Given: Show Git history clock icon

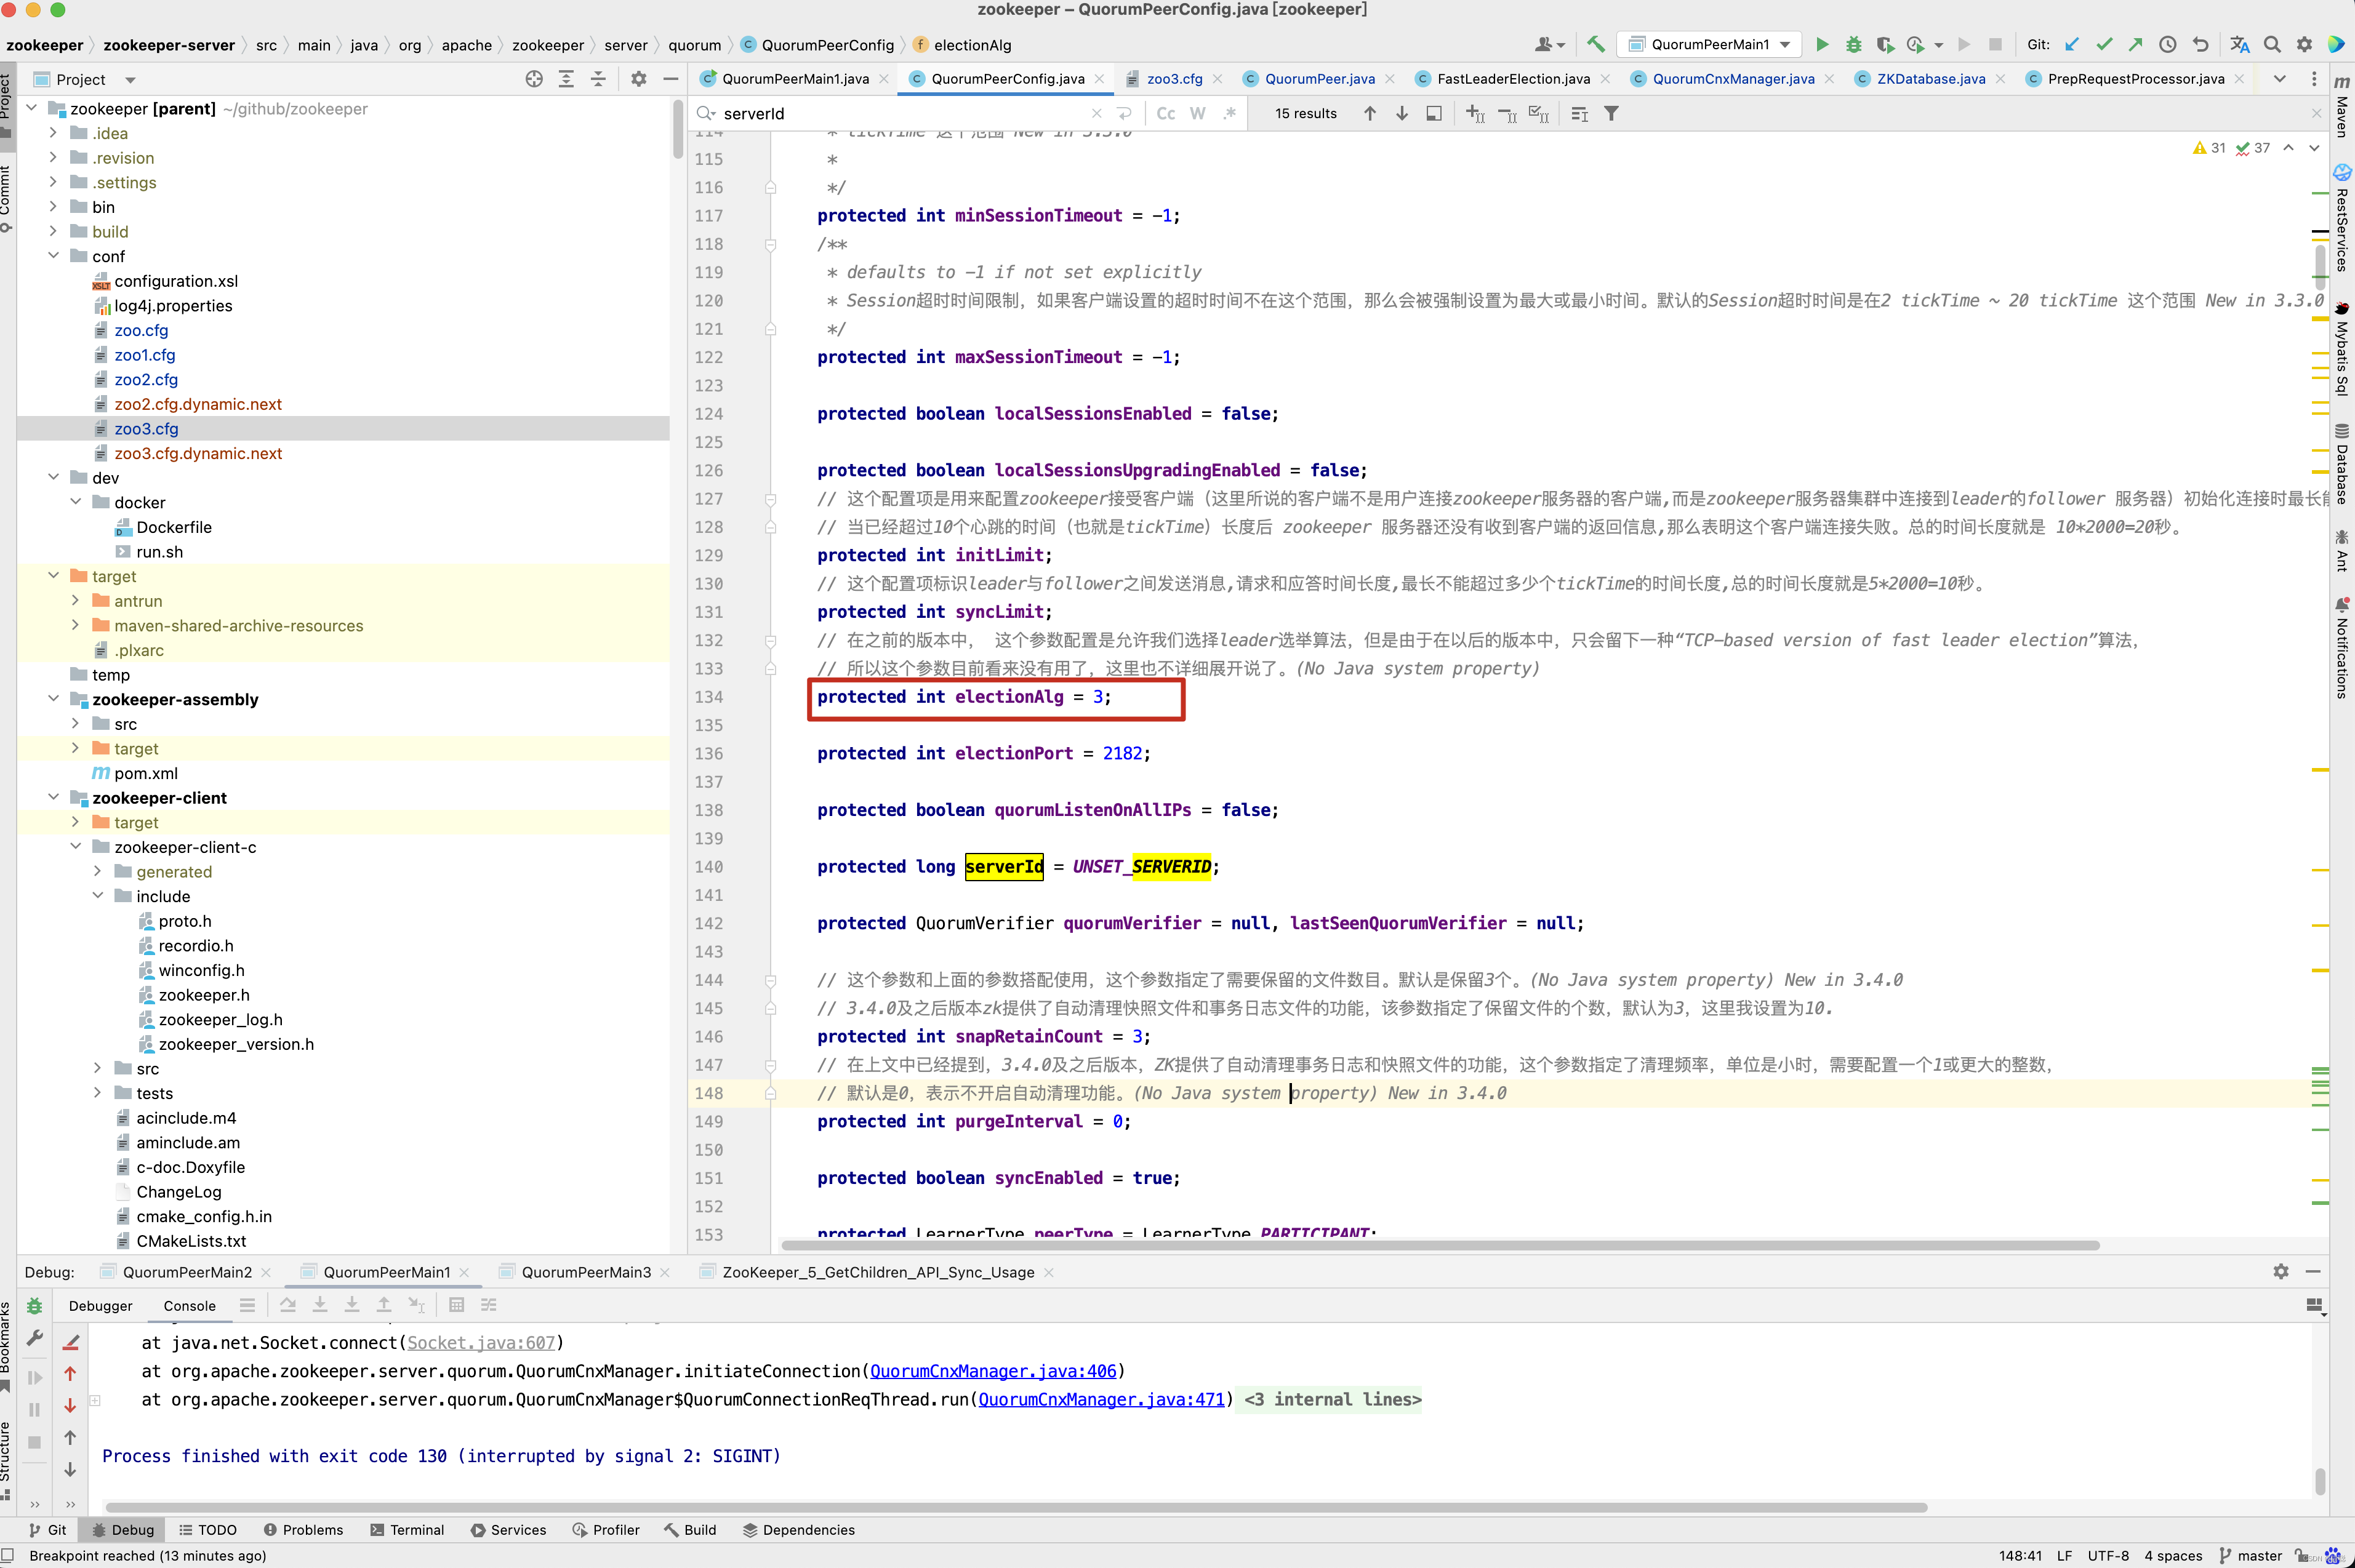Looking at the screenshot, I should [x=2168, y=44].
